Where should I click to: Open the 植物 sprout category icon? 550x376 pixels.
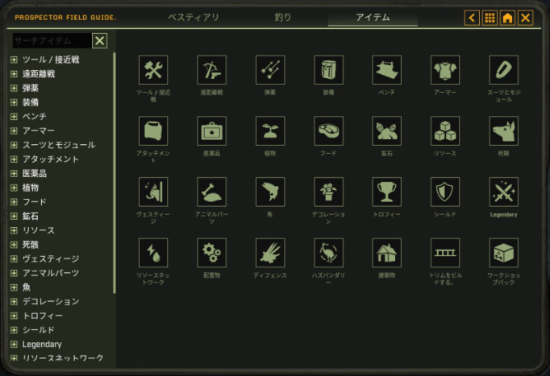click(270, 130)
